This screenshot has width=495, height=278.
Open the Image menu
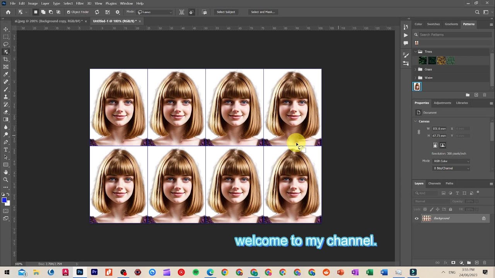33,3
